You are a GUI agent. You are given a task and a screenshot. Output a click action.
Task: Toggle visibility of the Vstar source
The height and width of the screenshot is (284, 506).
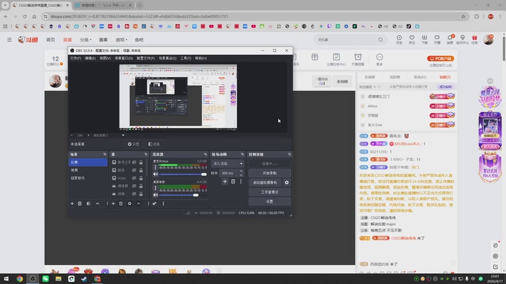[134, 178]
